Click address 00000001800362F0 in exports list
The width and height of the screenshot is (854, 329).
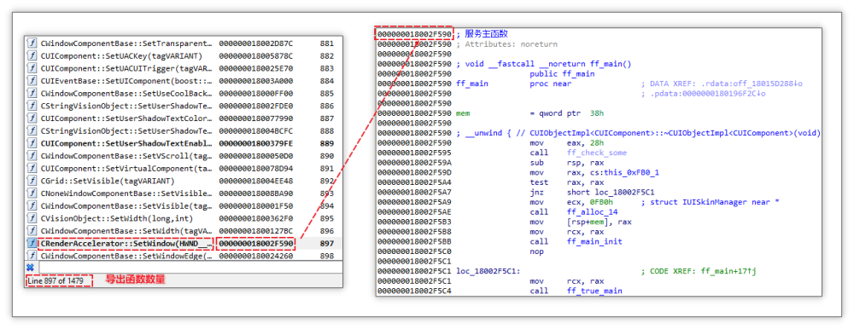(256, 218)
